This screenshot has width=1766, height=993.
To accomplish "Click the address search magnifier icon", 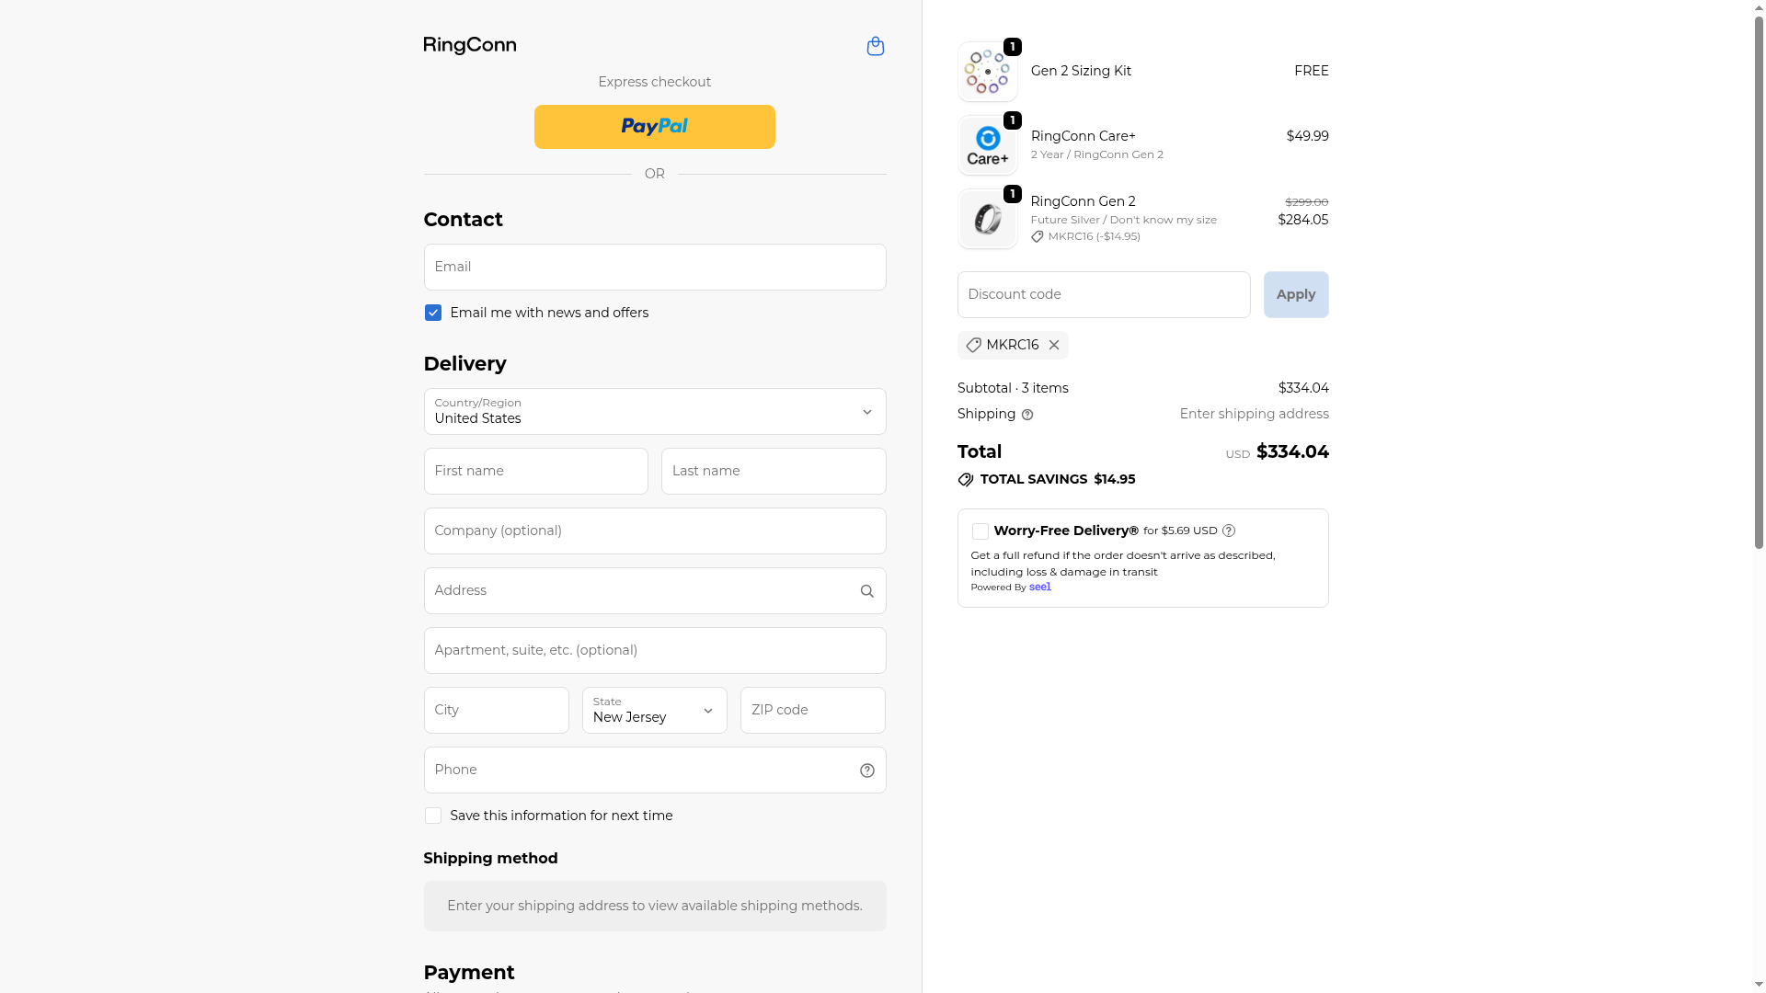I will (866, 591).
